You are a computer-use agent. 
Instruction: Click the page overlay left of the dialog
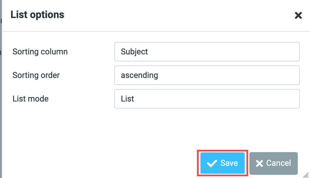[x=1, y=87]
